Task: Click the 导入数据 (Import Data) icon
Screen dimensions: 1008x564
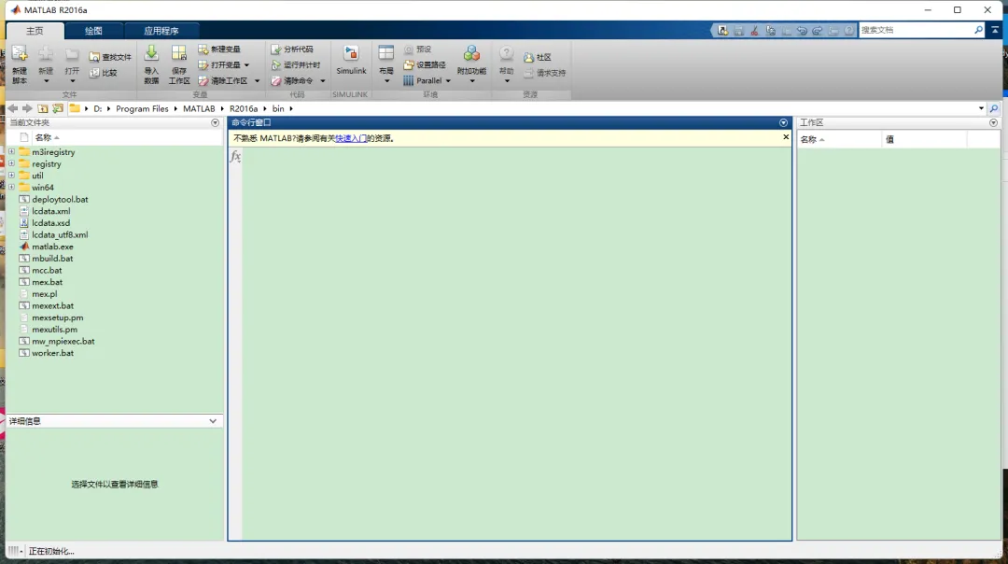Action: 151,54
